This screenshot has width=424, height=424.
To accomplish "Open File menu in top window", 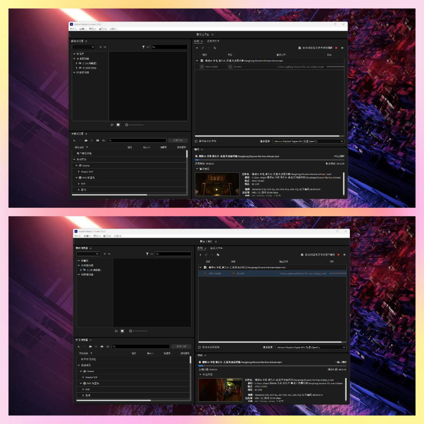I will click(x=73, y=29).
